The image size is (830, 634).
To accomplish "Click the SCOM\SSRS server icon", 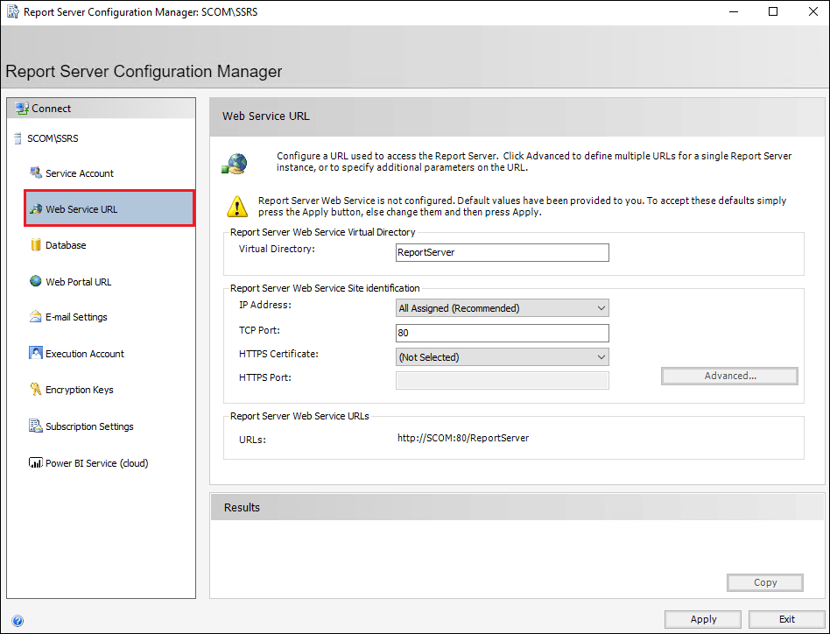I will tap(18, 138).
